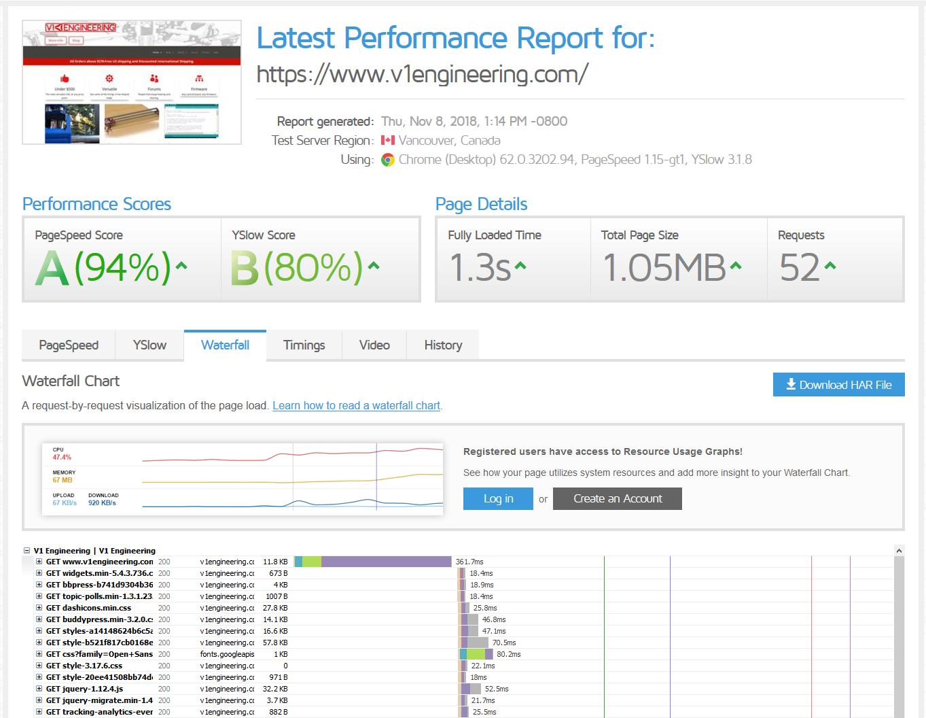Screen dimensions: 926x718
Task: Click the B (80%) YSlow grade
Action: 298,267
